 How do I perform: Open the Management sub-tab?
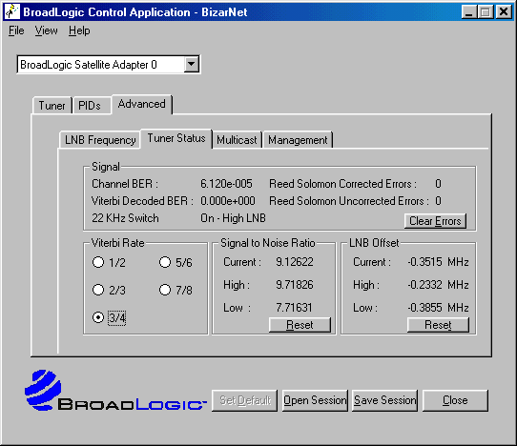(x=298, y=140)
